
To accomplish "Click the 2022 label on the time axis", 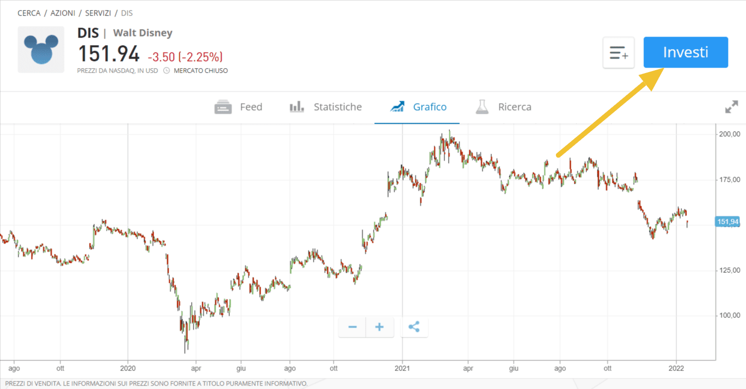I will click(676, 369).
